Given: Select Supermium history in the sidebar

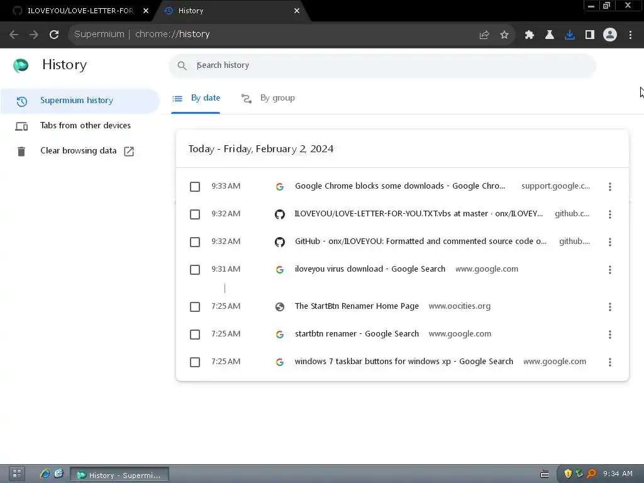Looking at the screenshot, I should tap(80, 101).
